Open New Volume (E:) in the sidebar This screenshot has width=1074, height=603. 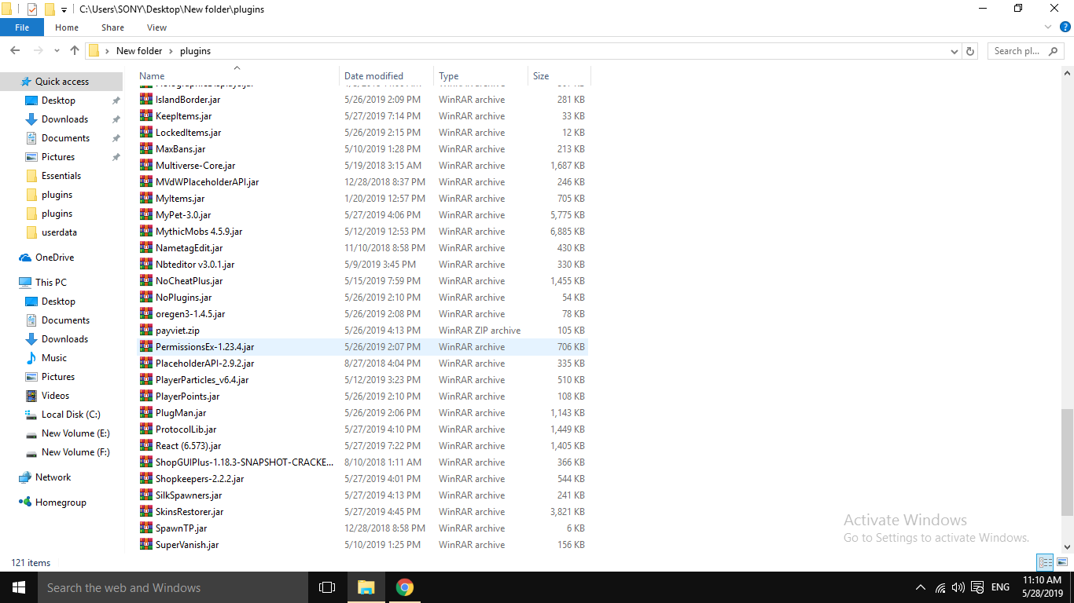point(75,433)
